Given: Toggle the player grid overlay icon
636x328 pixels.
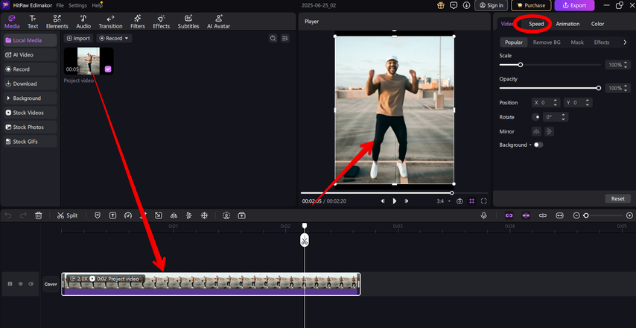Looking at the screenshot, I should (x=471, y=201).
